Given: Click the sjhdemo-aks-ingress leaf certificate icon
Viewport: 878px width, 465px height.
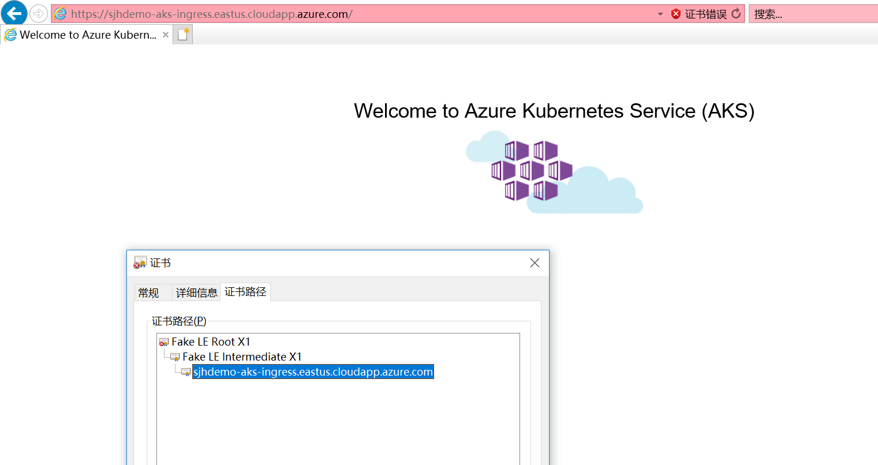Looking at the screenshot, I should (x=186, y=372).
